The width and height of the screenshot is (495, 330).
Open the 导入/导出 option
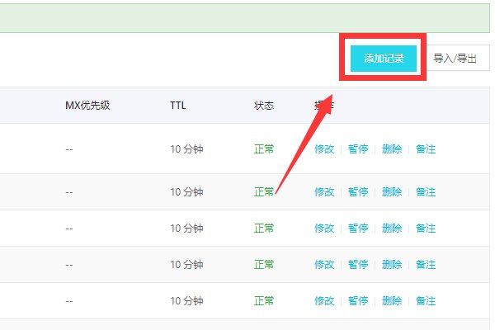click(454, 59)
